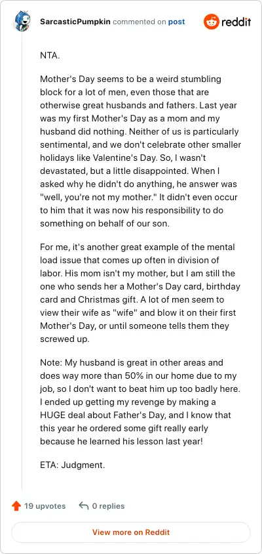Open the SarcasticPumpkin username link
Image resolution: width=262 pixels, height=554 pixels.
point(75,22)
